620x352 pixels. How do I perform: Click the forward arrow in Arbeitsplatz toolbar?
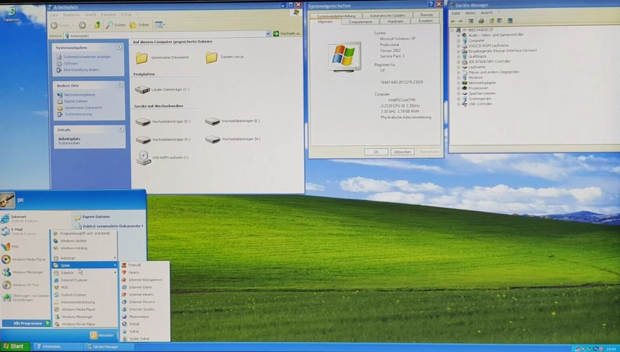click(82, 25)
